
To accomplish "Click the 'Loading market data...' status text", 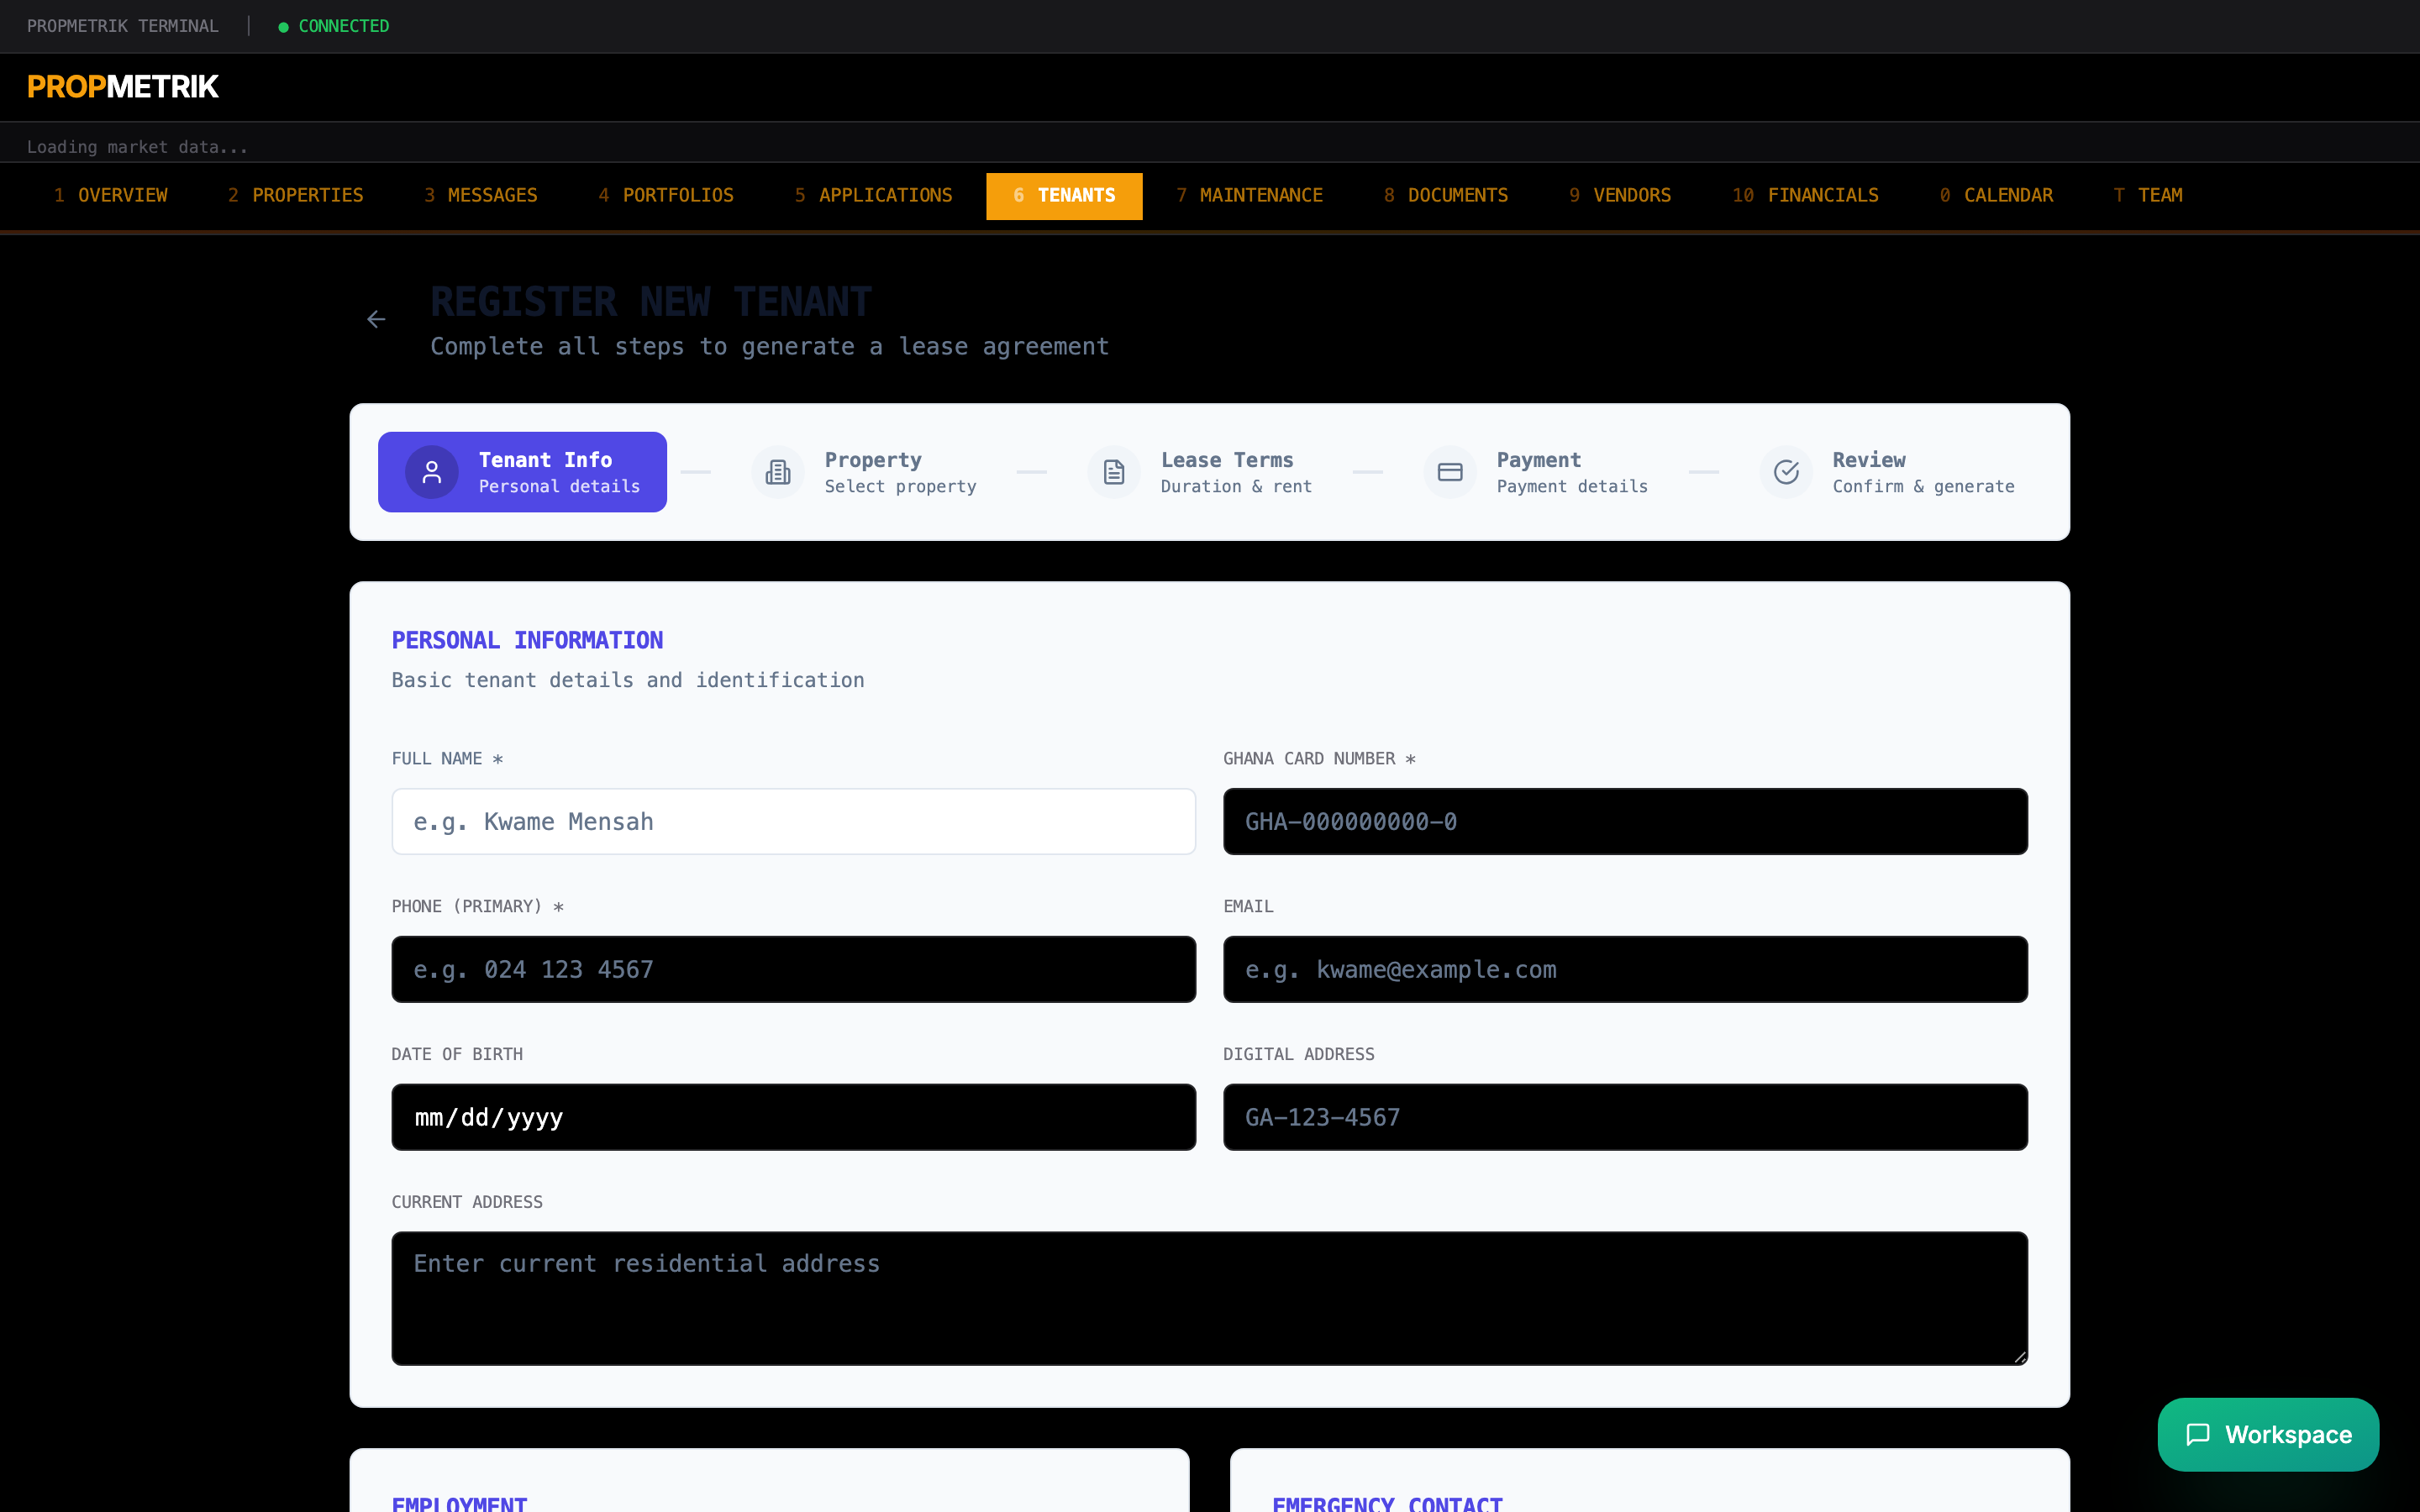I will [137, 147].
